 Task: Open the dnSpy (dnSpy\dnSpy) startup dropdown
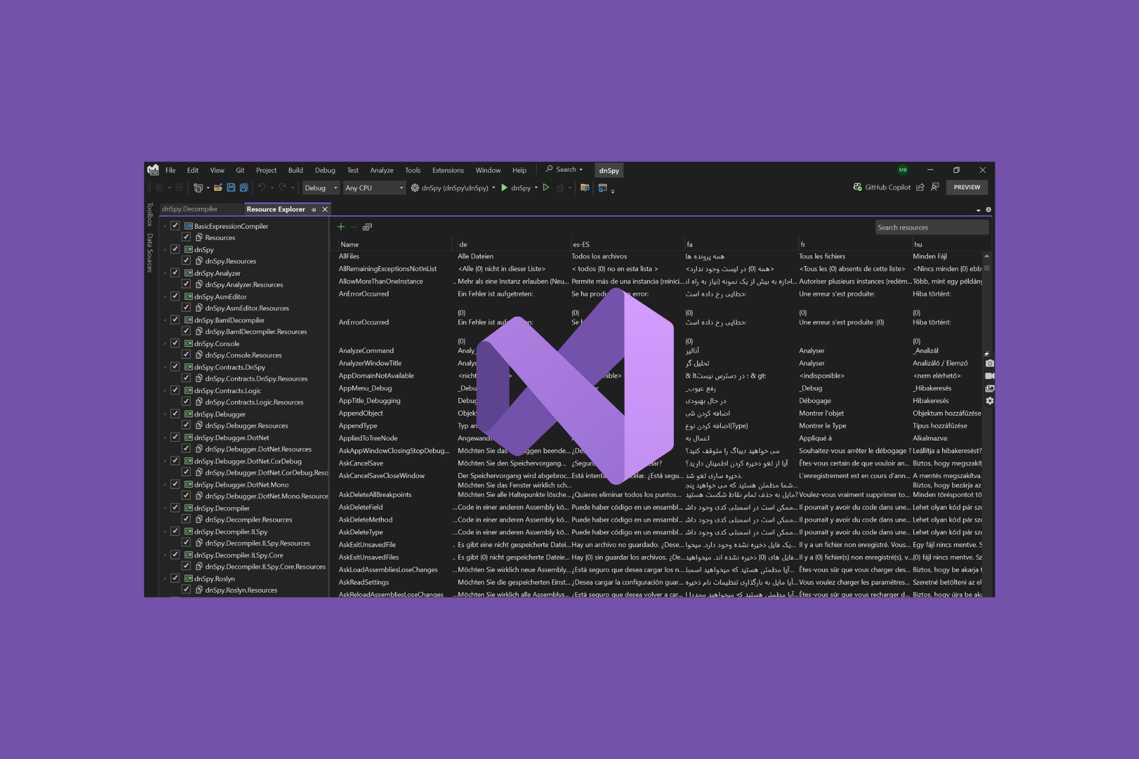coord(494,188)
